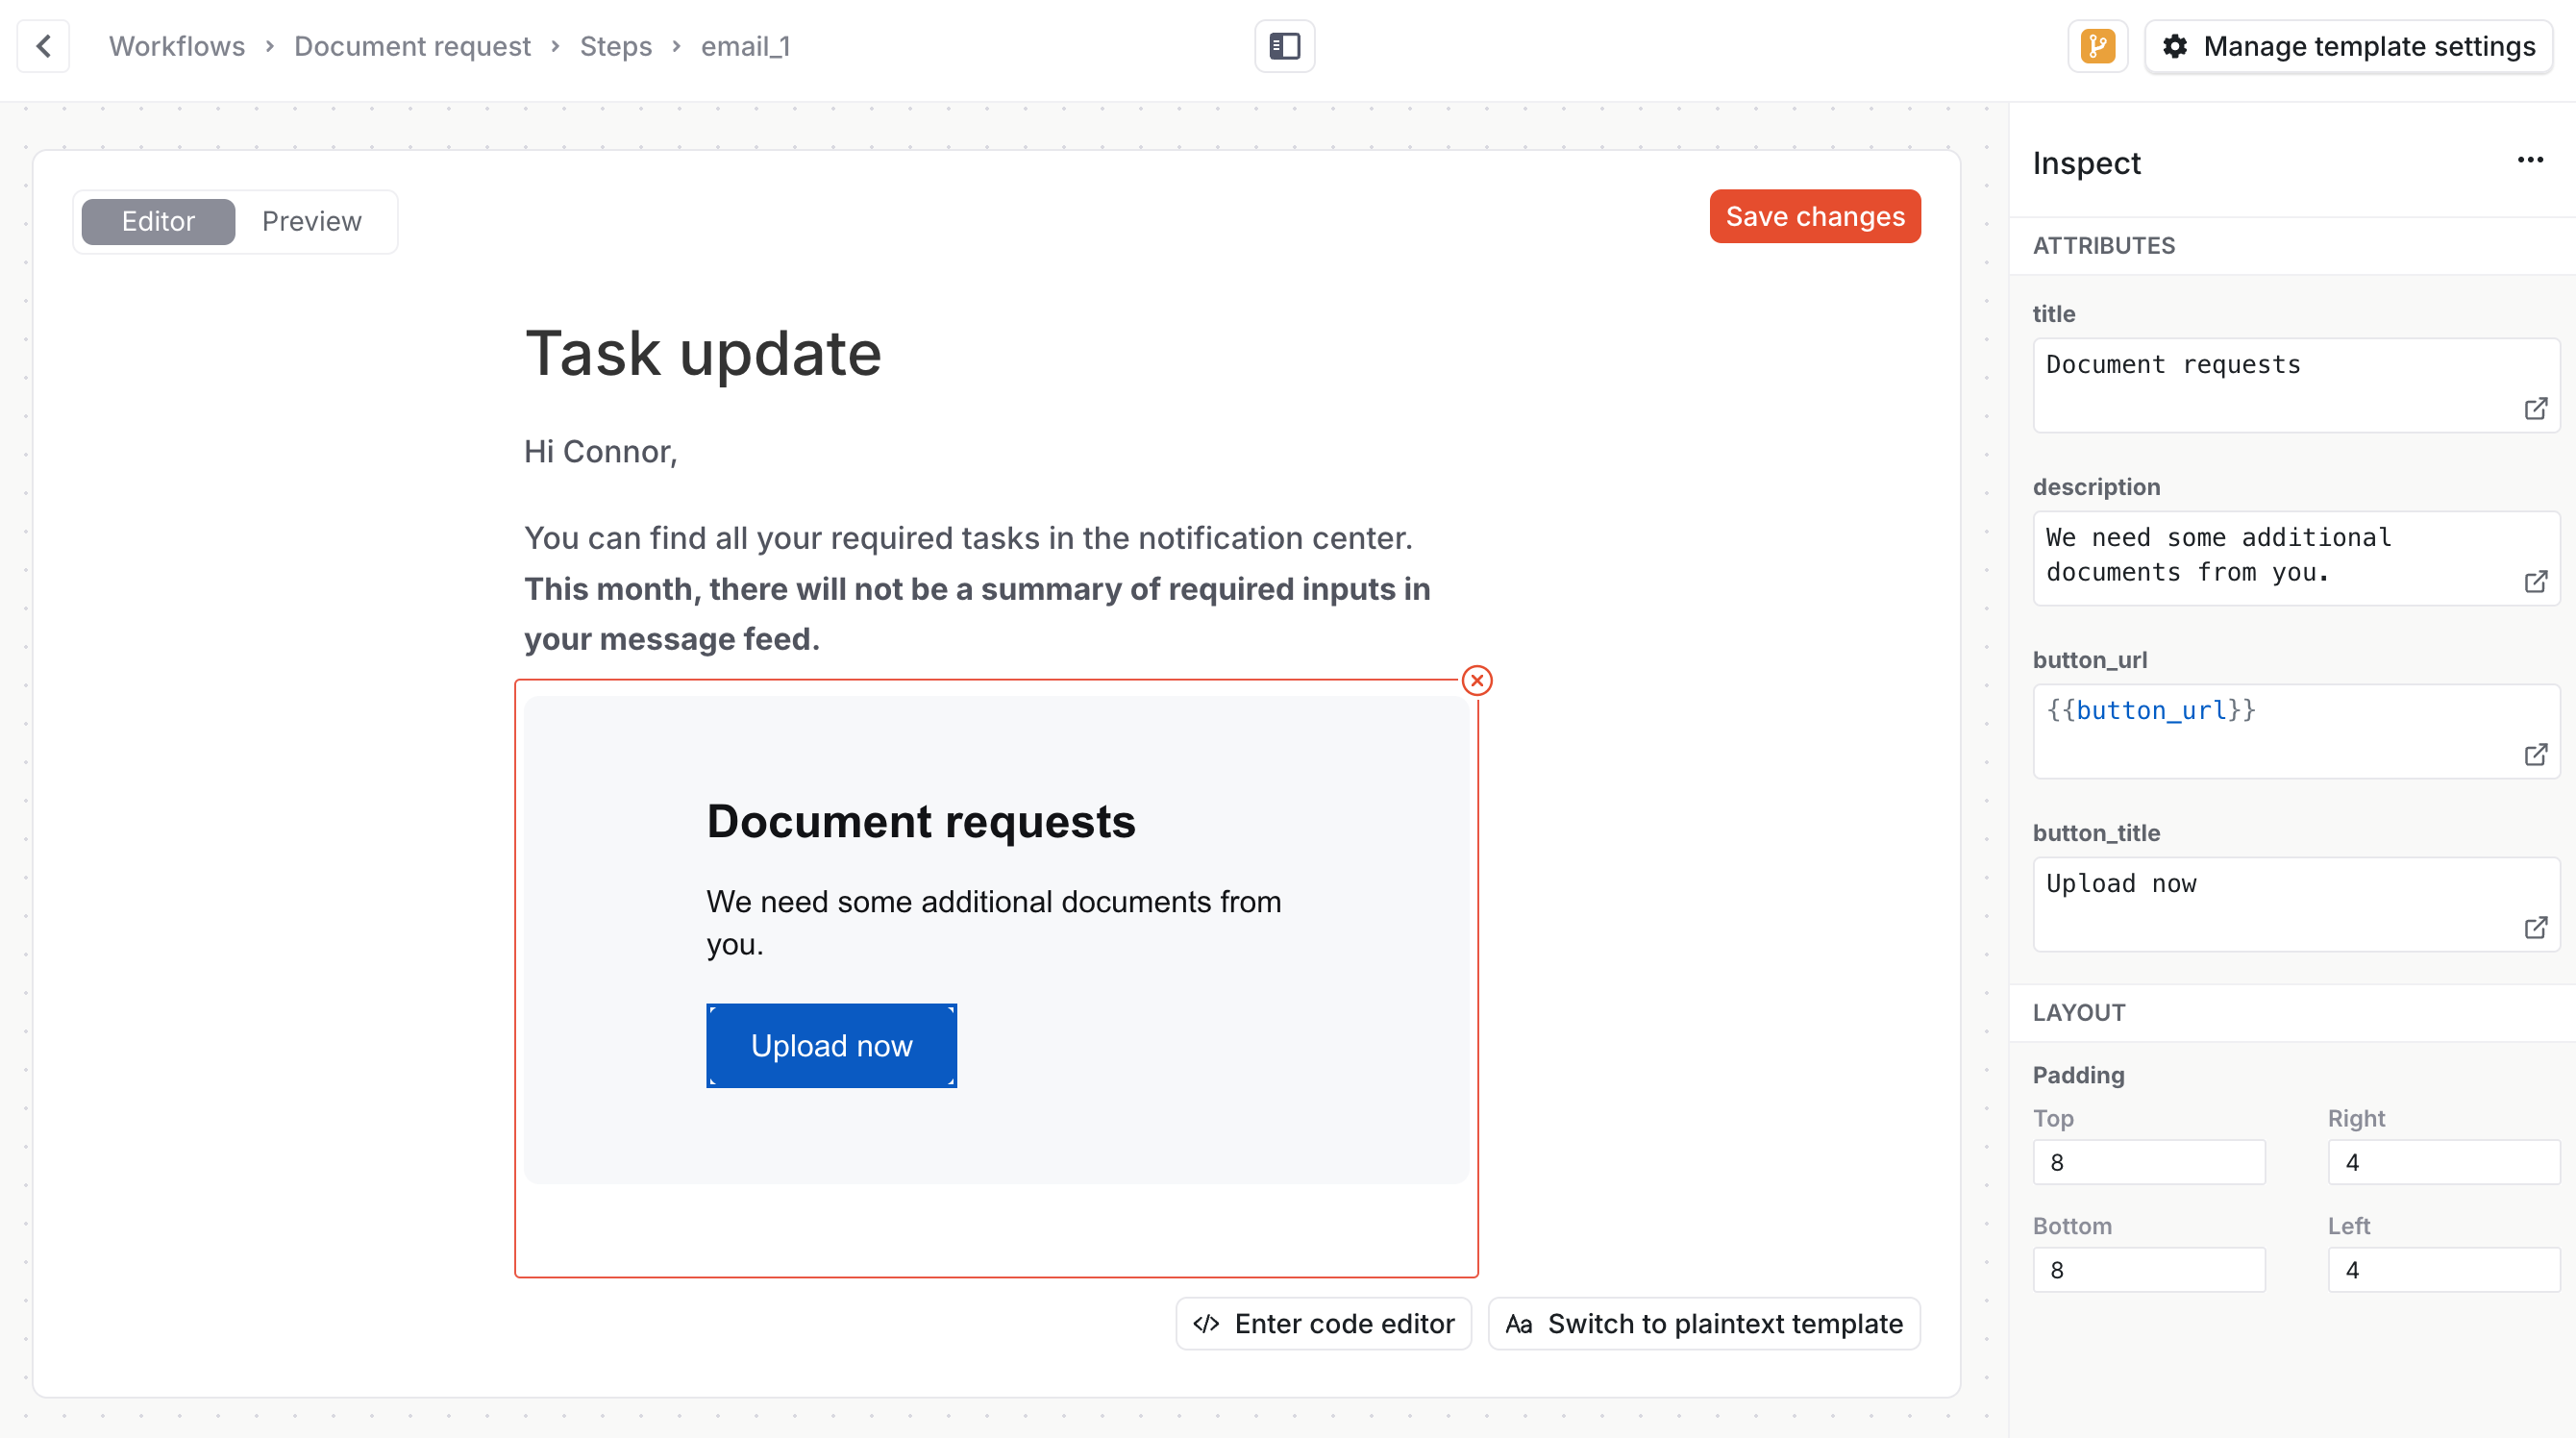Click the three-dot menu on Inspect panel
2576x1438 pixels.
pyautogui.click(x=2530, y=160)
